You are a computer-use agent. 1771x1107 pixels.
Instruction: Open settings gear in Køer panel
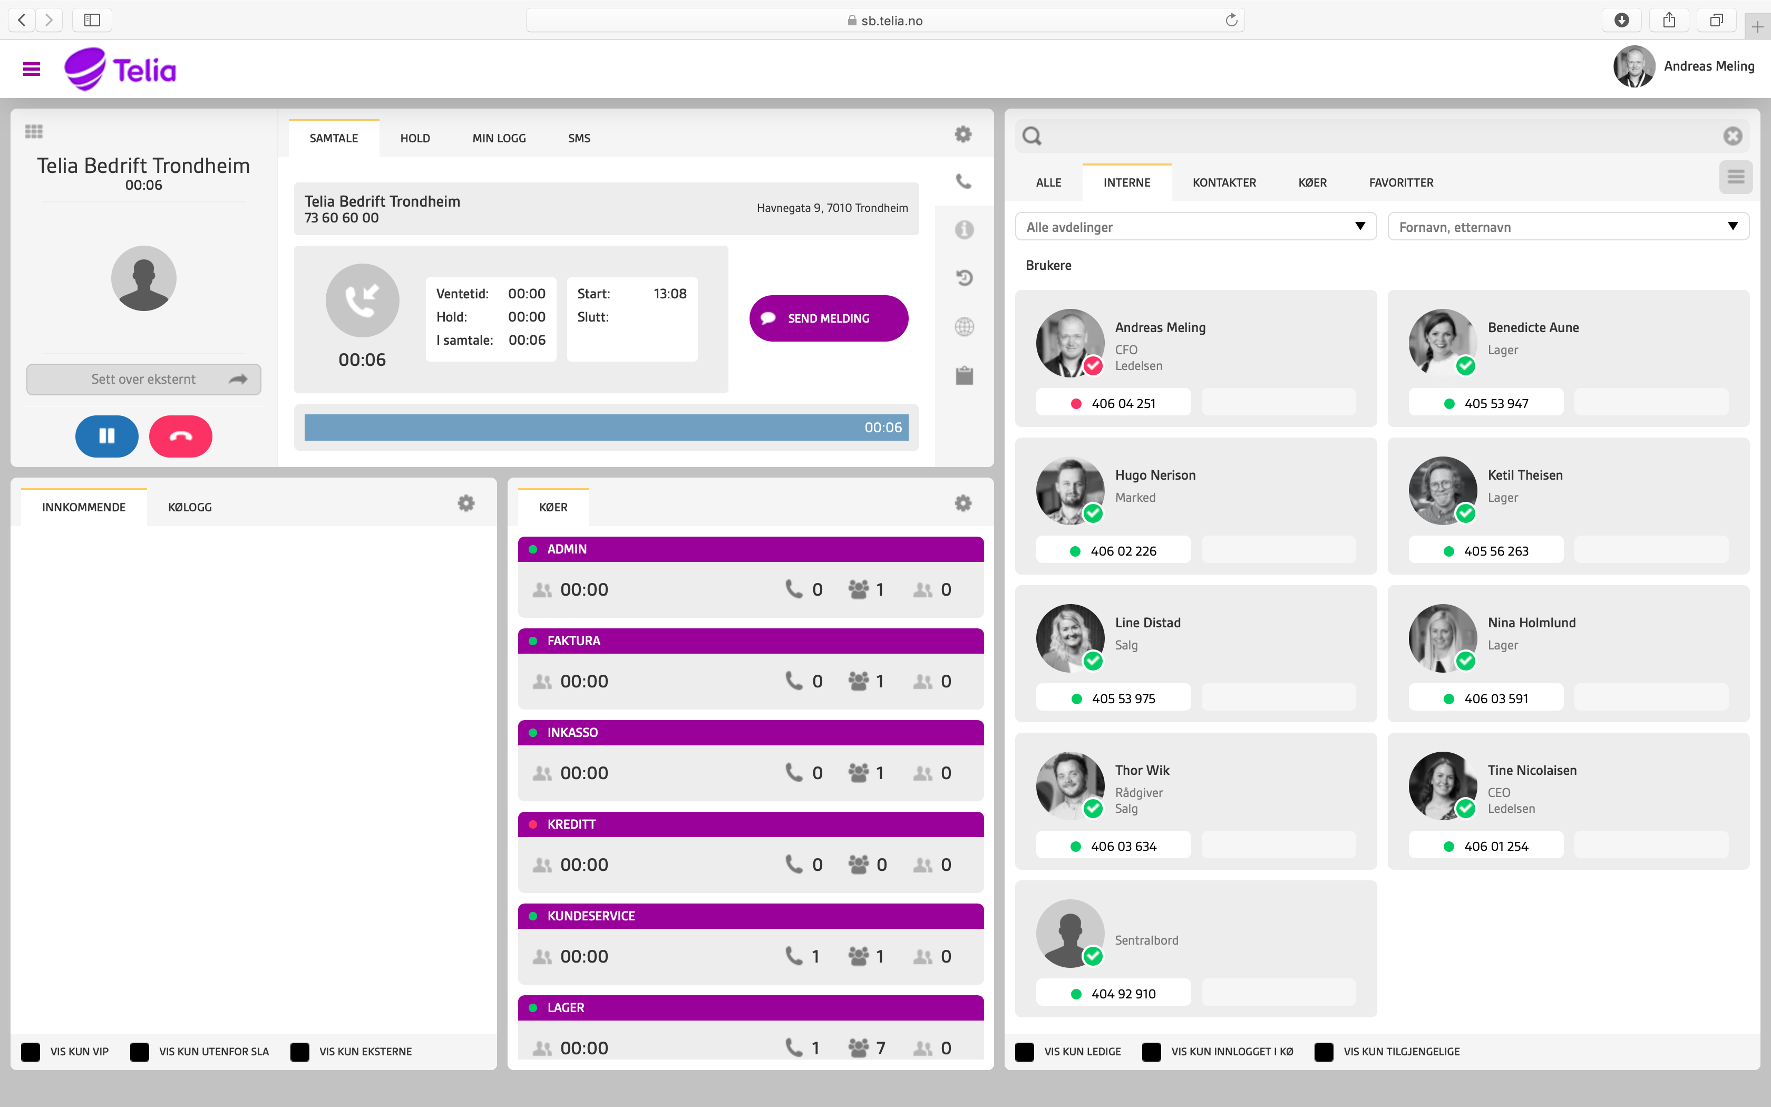click(x=963, y=504)
